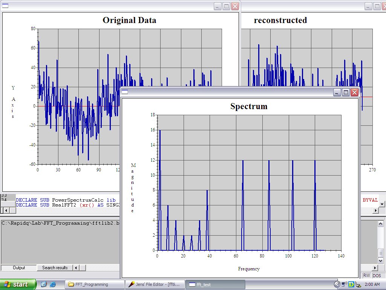Click the Original Data window's system icon
Screen dimensions: 386x290
tap(5, 6)
